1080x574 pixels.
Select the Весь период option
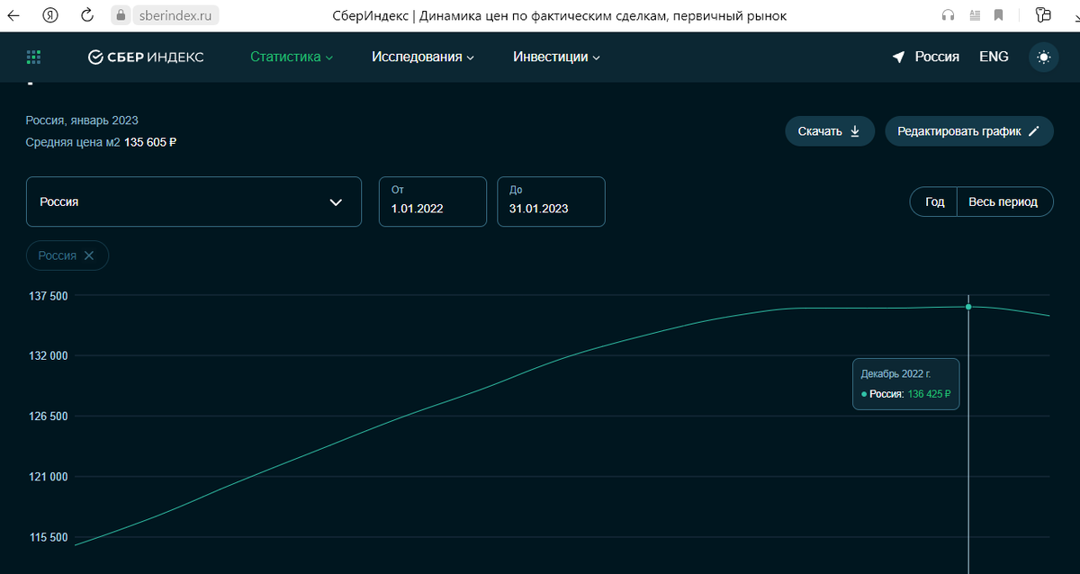pyautogui.click(x=1003, y=202)
